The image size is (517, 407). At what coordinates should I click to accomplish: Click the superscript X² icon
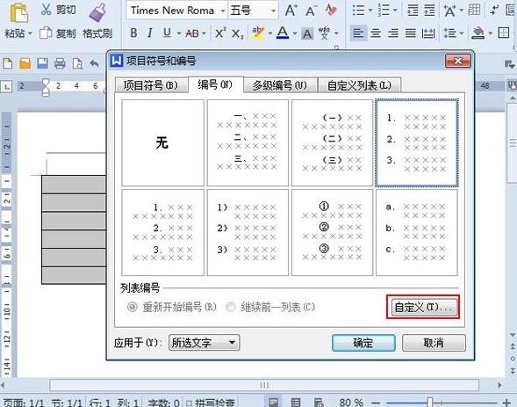[220, 33]
